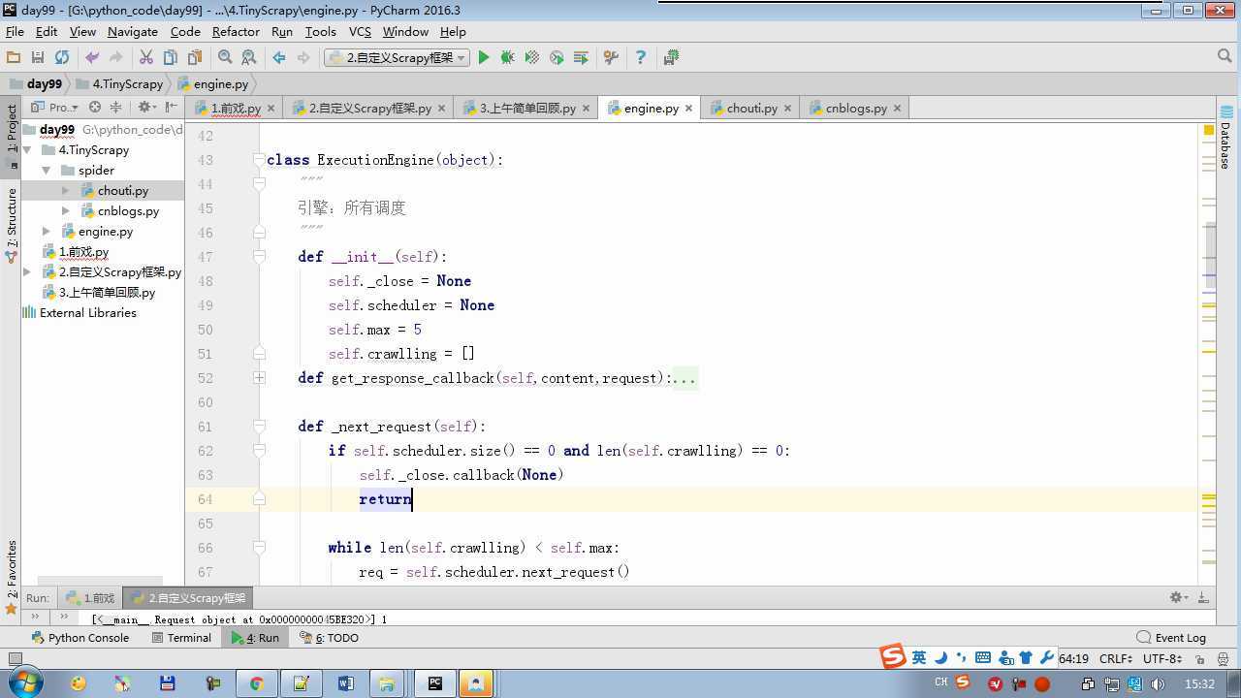Image resolution: width=1241 pixels, height=698 pixels.
Task: Click the Replace icon in toolbar
Action: tap(249, 58)
